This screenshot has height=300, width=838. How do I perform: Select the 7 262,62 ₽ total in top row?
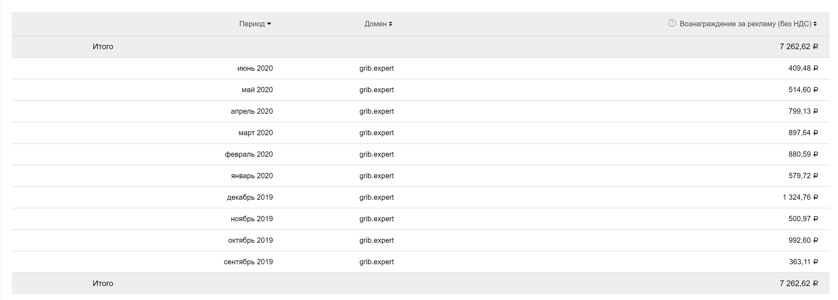(x=799, y=46)
